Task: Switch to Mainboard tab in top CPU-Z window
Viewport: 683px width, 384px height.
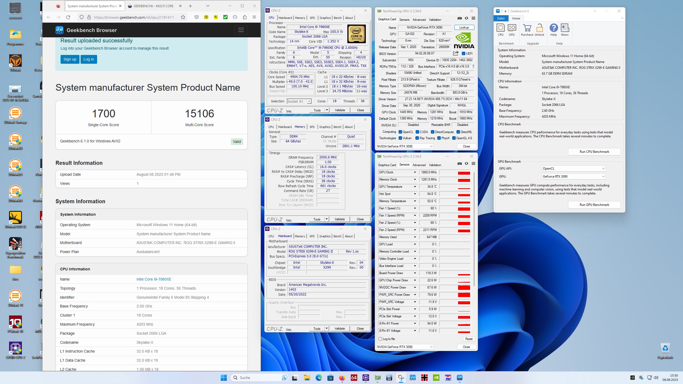Action: pyautogui.click(x=285, y=18)
